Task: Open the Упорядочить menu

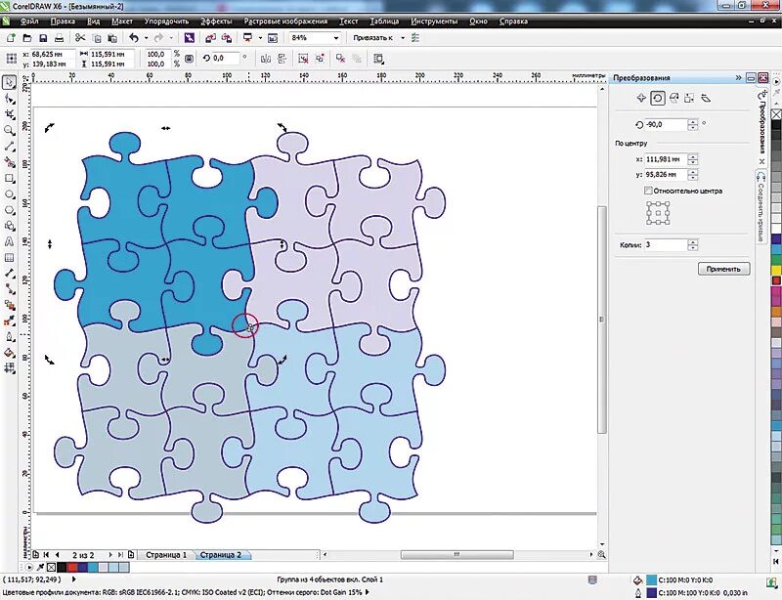Action: [166, 21]
